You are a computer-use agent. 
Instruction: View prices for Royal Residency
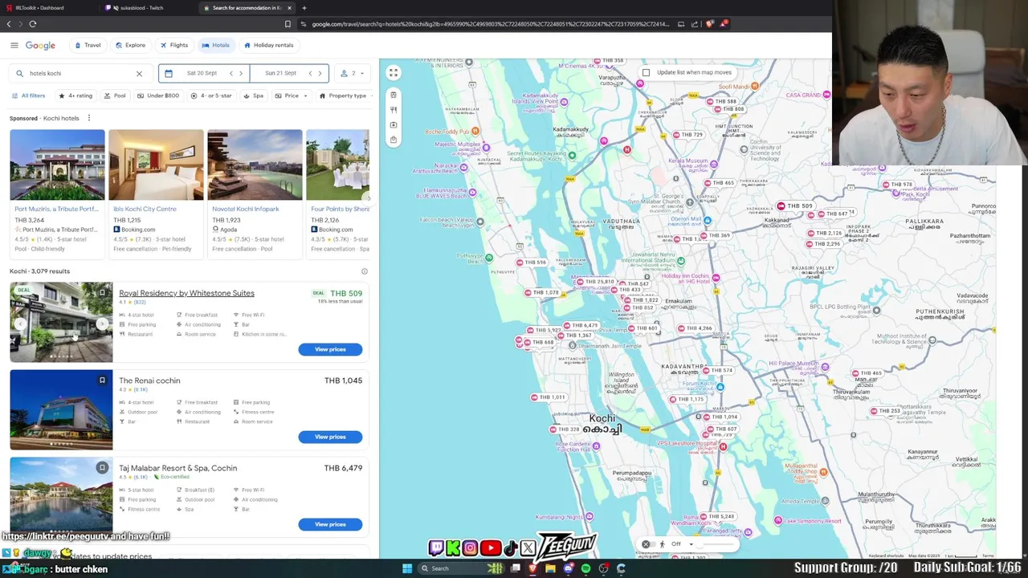(330, 349)
